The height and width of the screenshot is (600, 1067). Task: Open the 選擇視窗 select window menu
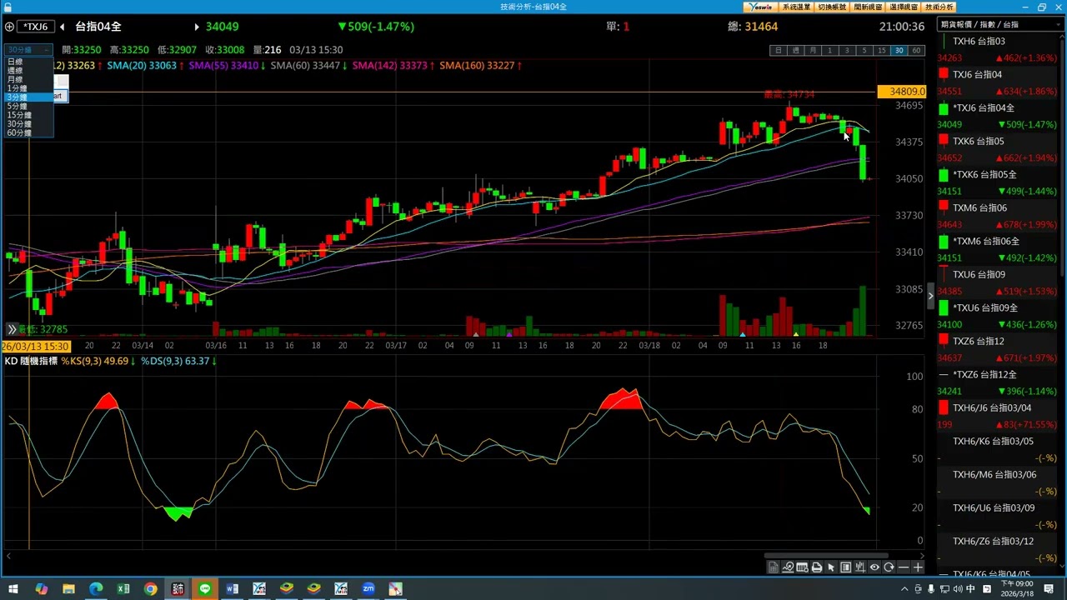coord(904,7)
